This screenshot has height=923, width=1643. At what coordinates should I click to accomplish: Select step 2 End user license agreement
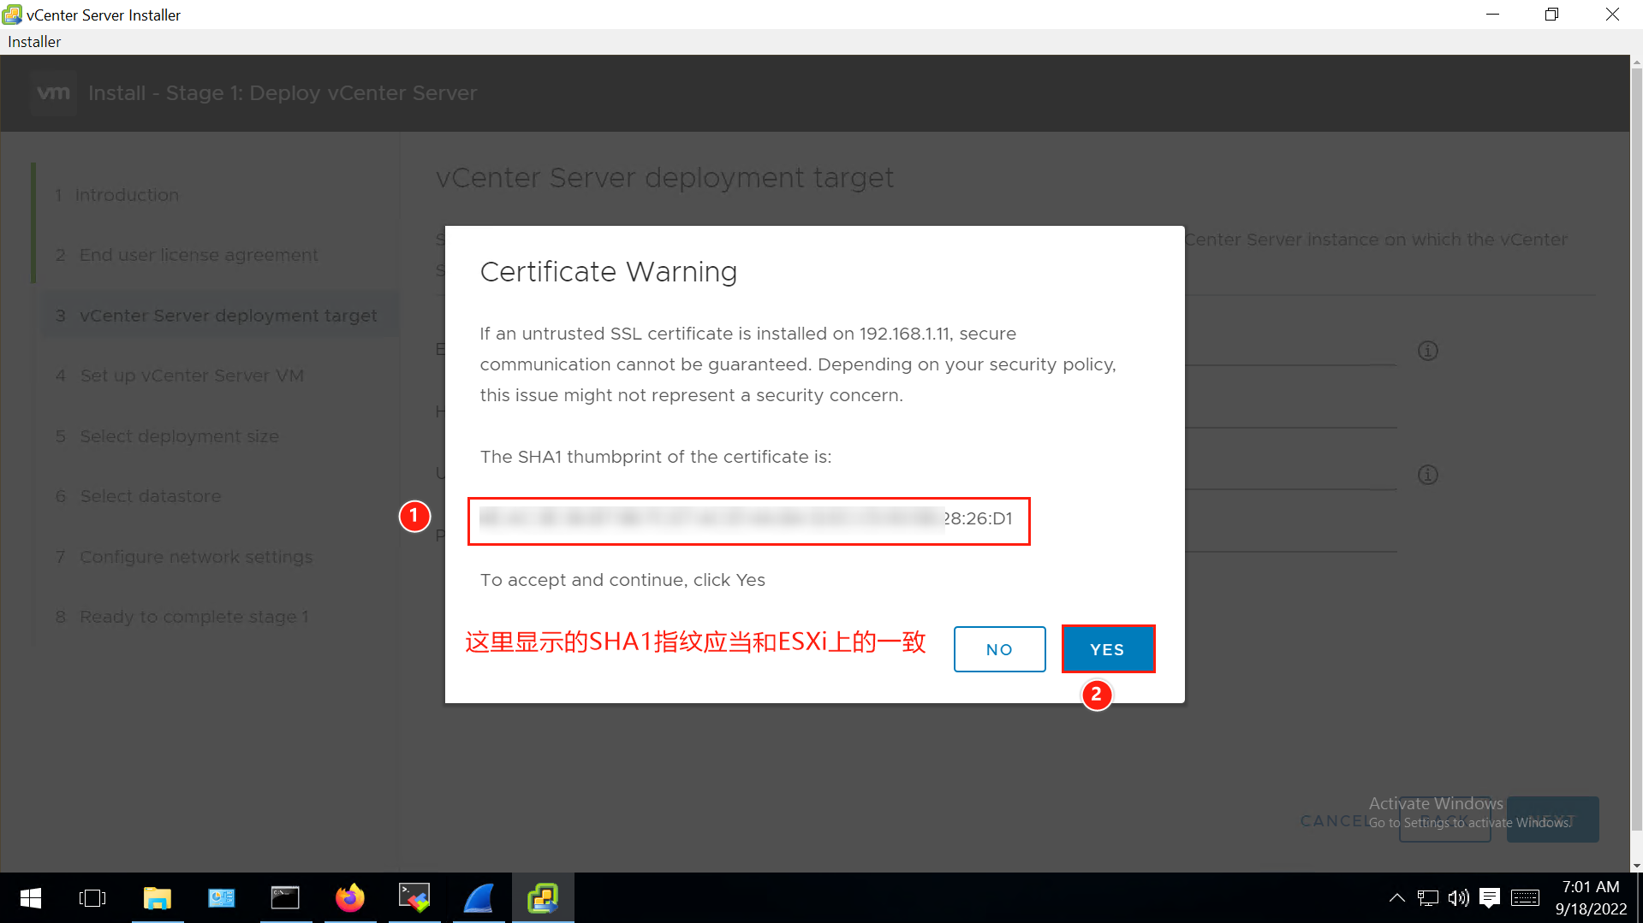coord(187,255)
